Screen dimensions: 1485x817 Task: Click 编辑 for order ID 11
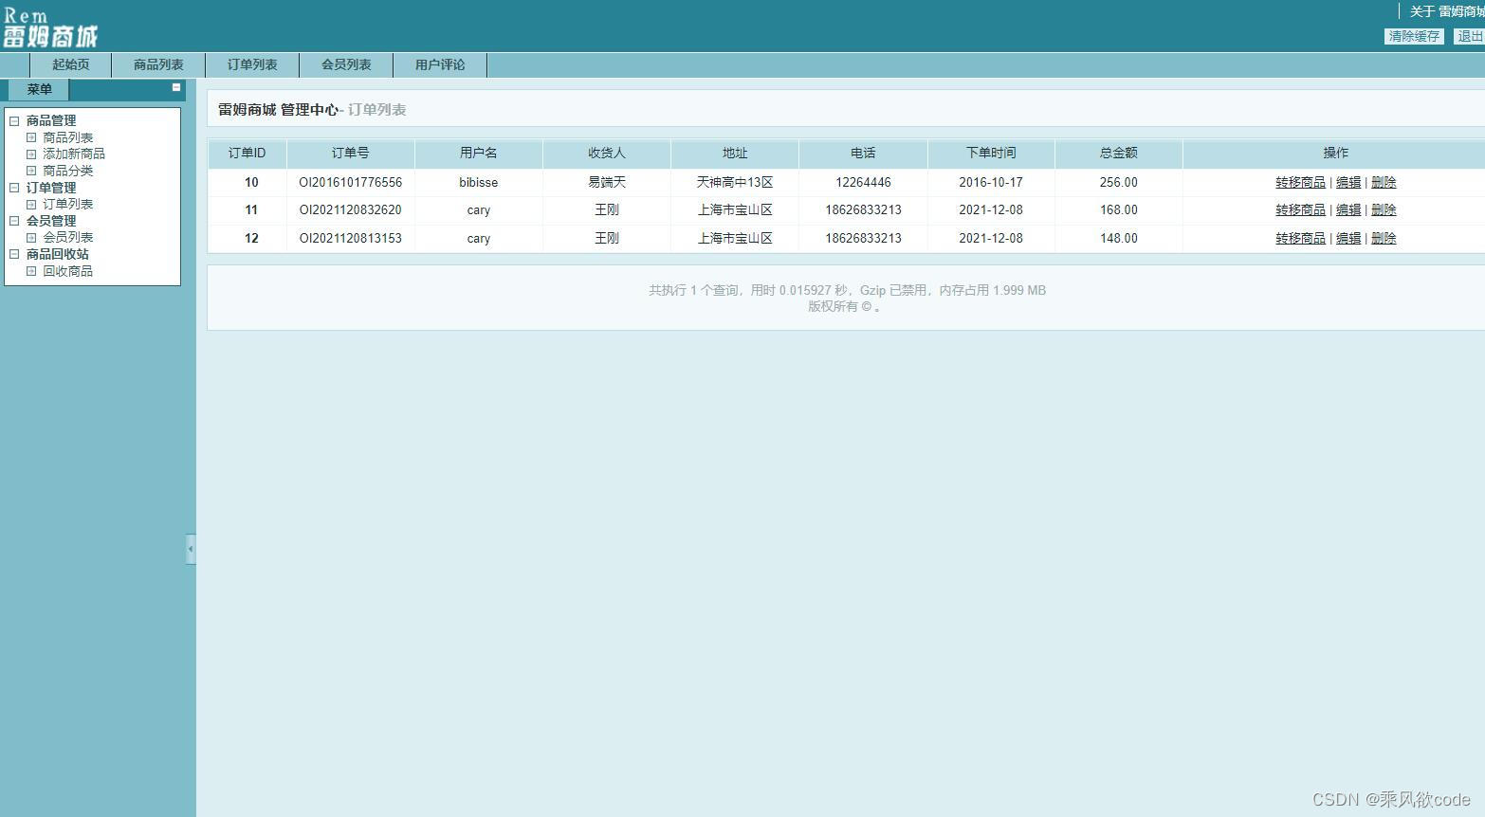(1348, 209)
